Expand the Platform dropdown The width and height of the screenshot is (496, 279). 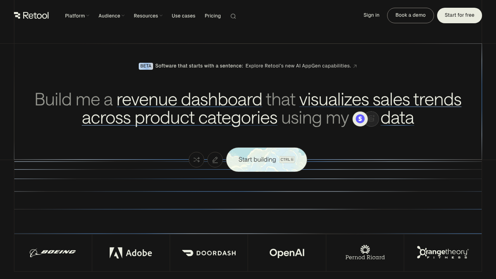click(77, 16)
